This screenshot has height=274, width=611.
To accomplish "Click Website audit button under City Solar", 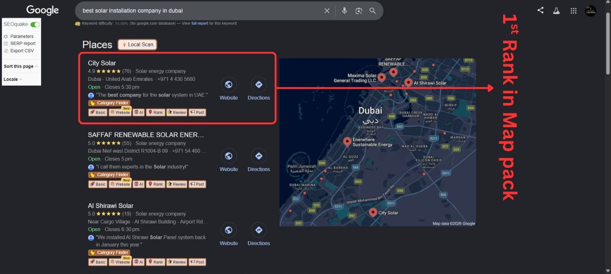I will [x=120, y=112].
